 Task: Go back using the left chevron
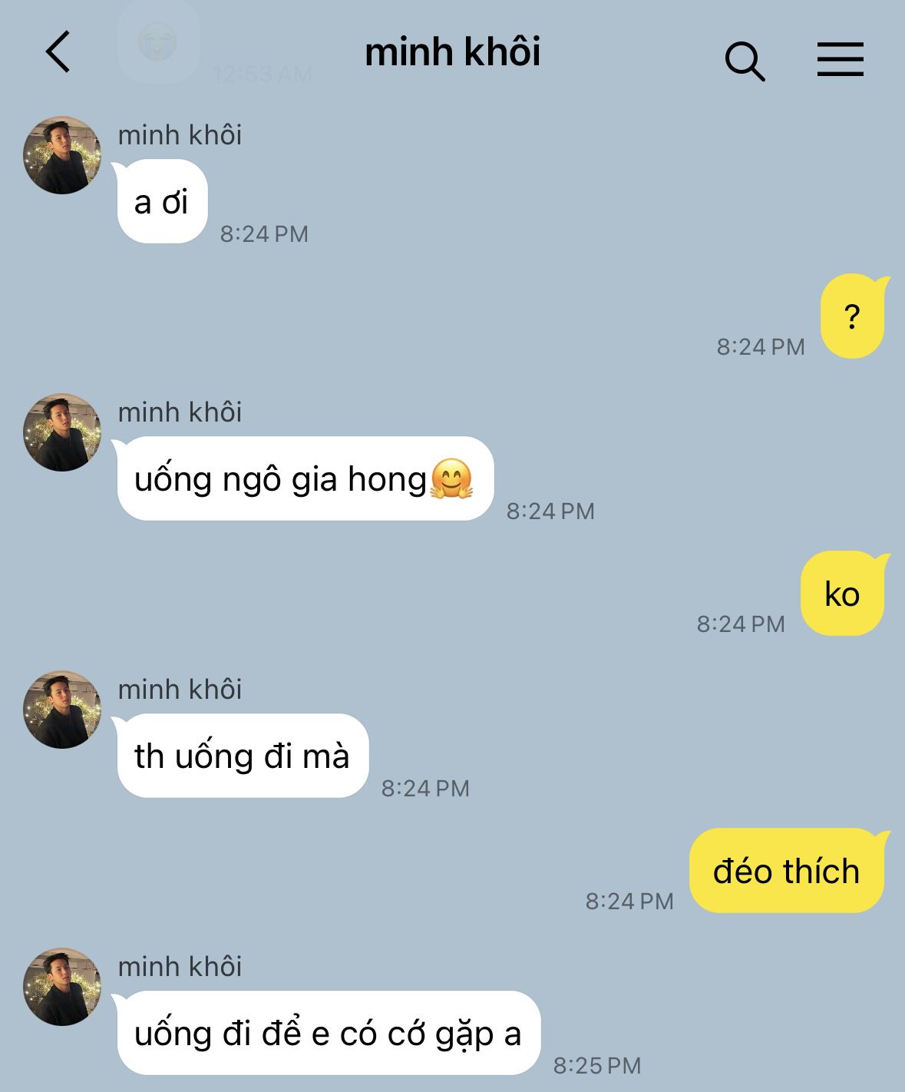coord(58,52)
